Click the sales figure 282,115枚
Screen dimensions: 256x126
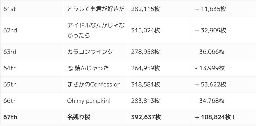click(x=146, y=9)
